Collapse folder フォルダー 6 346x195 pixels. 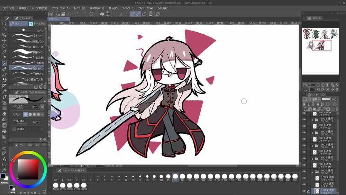point(312,172)
